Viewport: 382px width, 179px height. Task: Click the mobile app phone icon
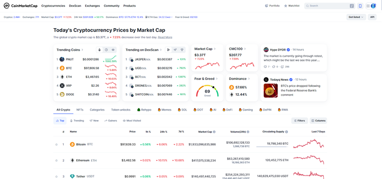(360, 6)
